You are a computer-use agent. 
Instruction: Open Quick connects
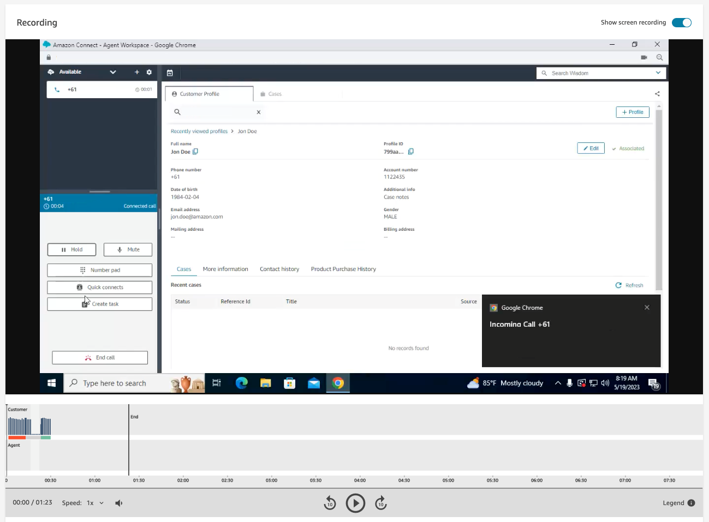pos(99,287)
